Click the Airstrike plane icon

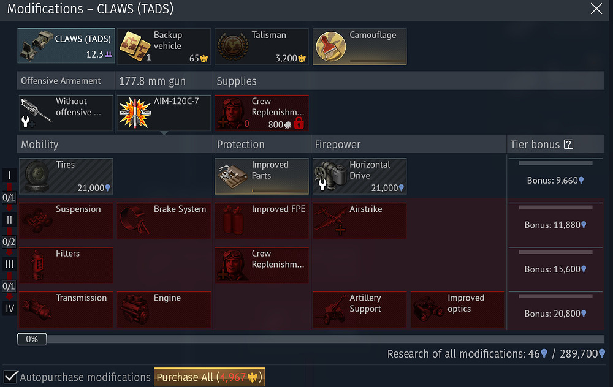(x=331, y=221)
